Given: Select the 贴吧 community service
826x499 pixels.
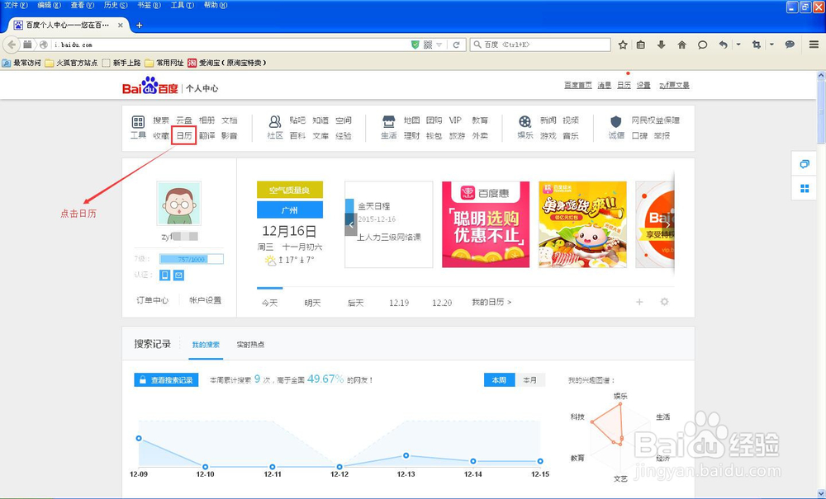Looking at the screenshot, I should pos(296,120).
